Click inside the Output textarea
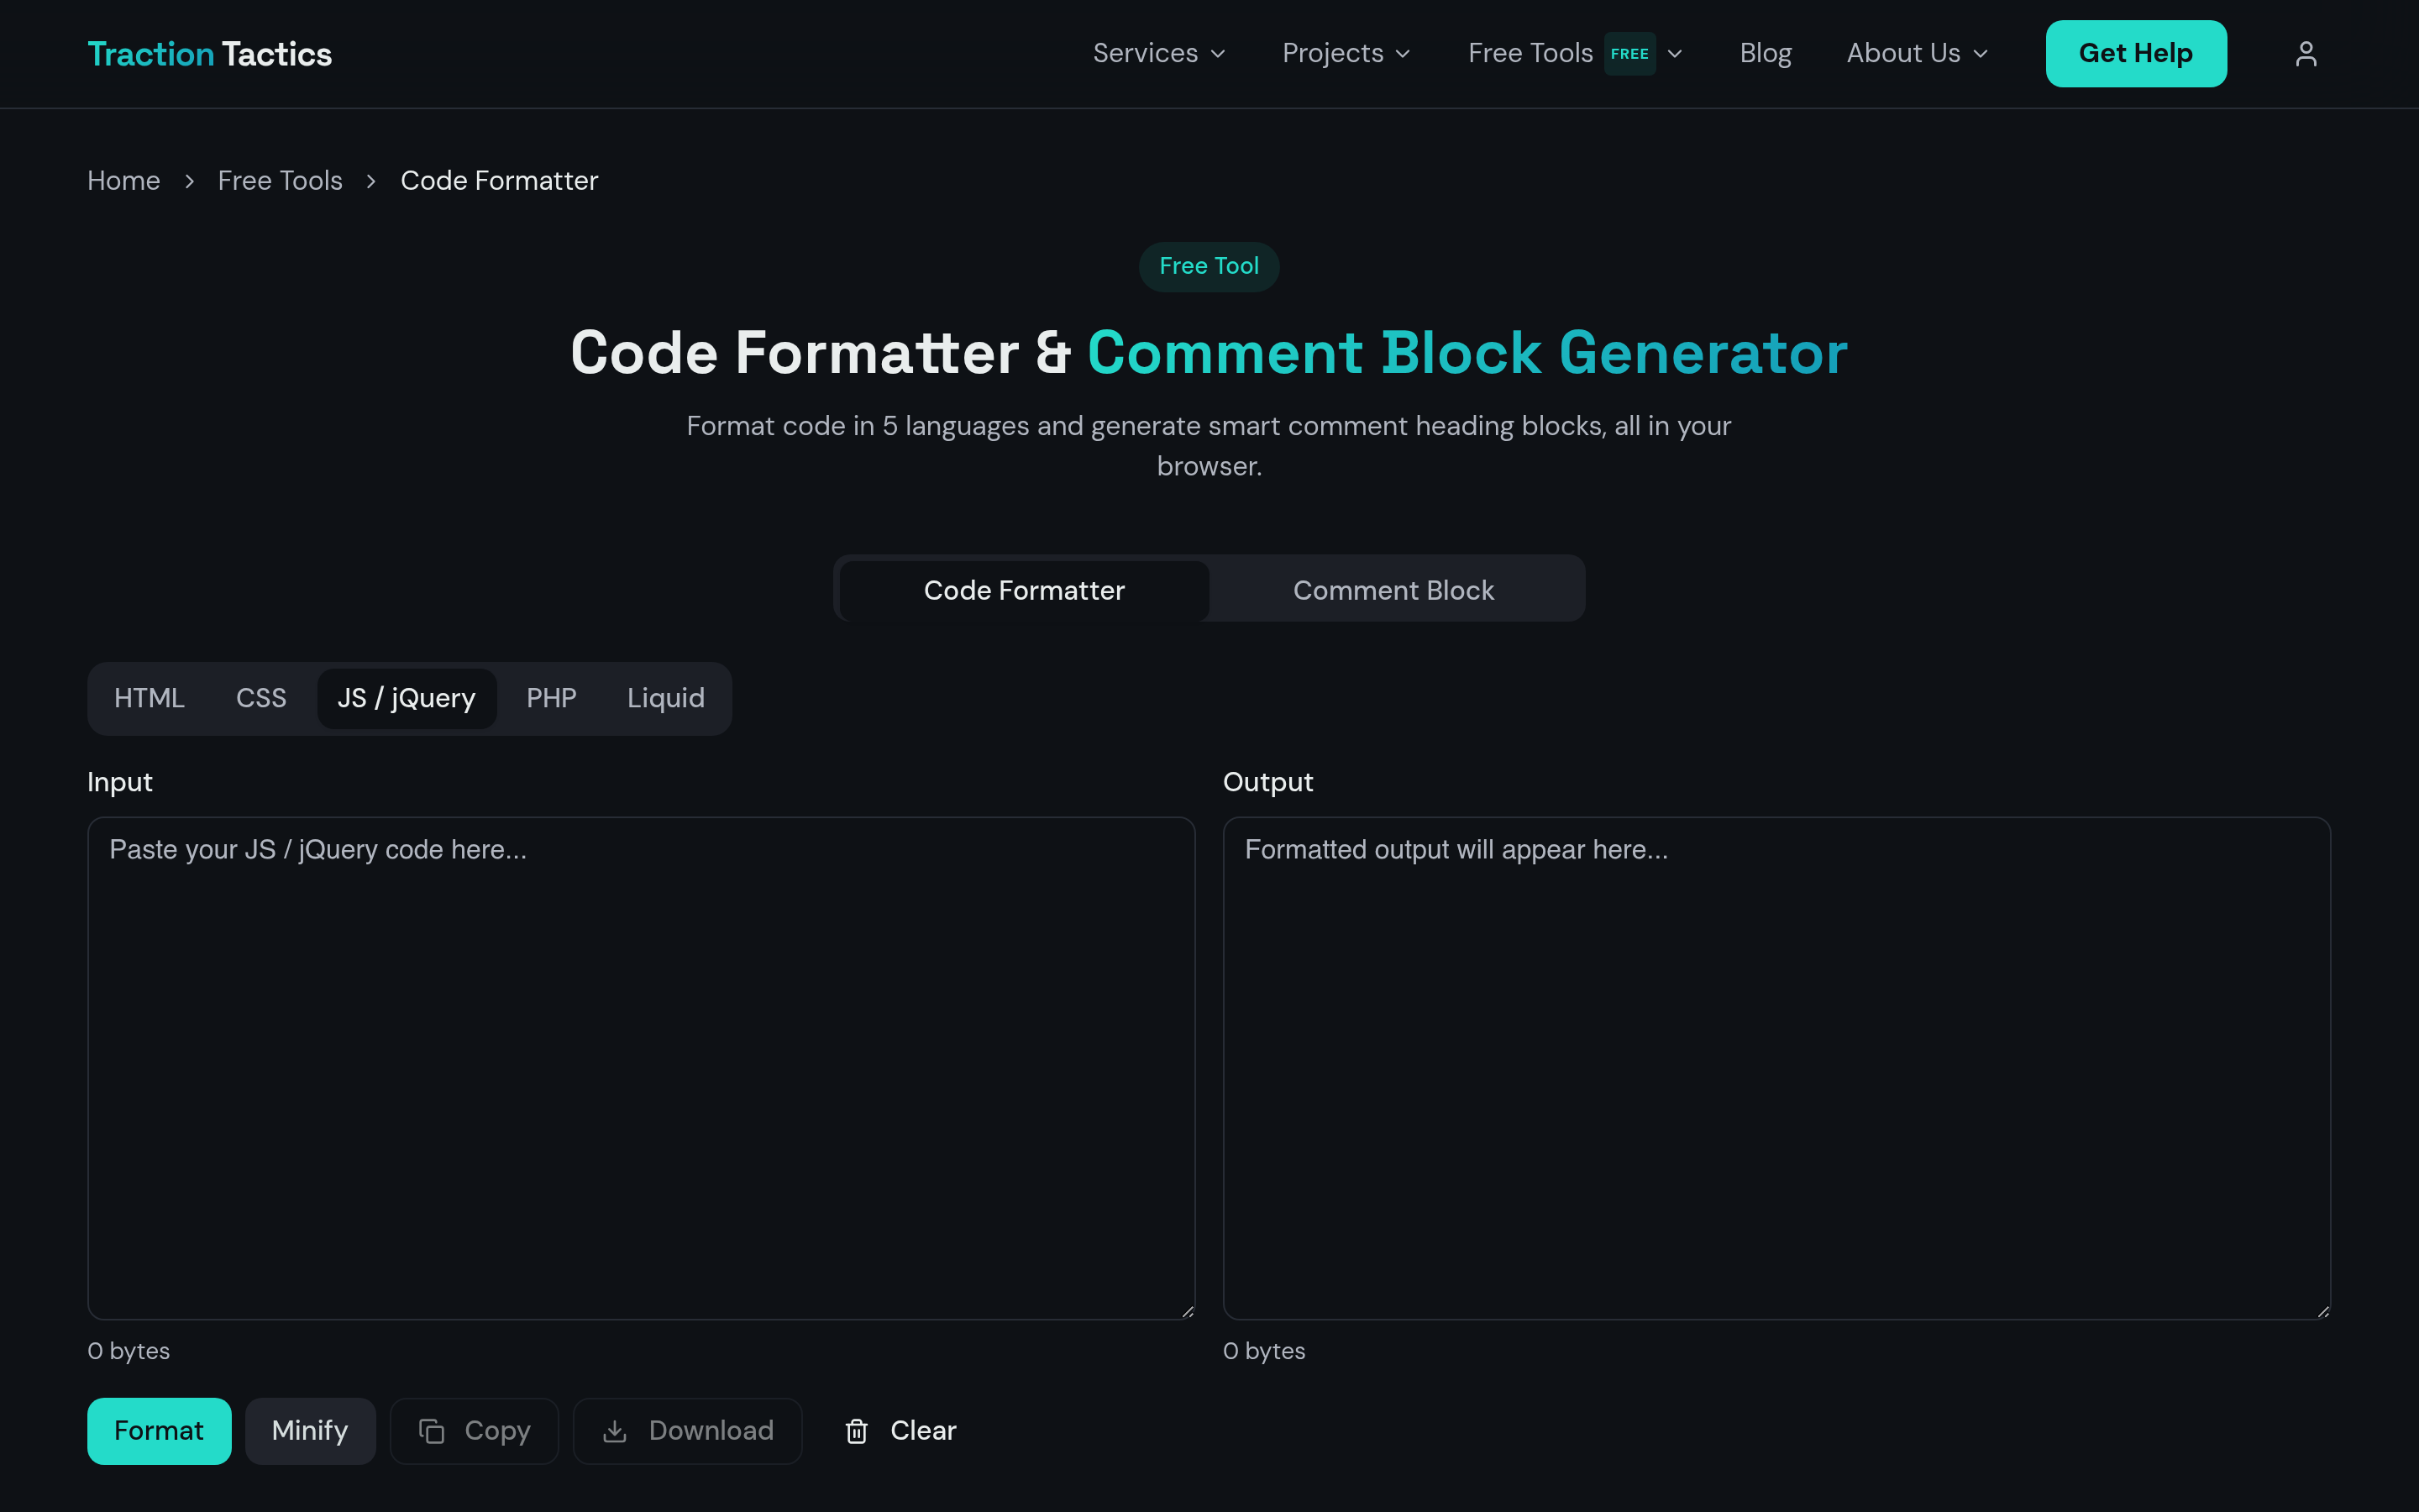The width and height of the screenshot is (2419, 1512). pyautogui.click(x=1776, y=1068)
